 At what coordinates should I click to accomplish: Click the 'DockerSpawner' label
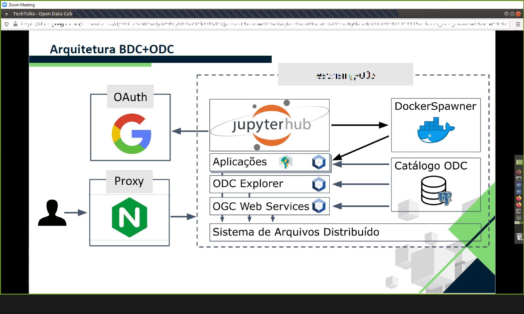[436, 106]
